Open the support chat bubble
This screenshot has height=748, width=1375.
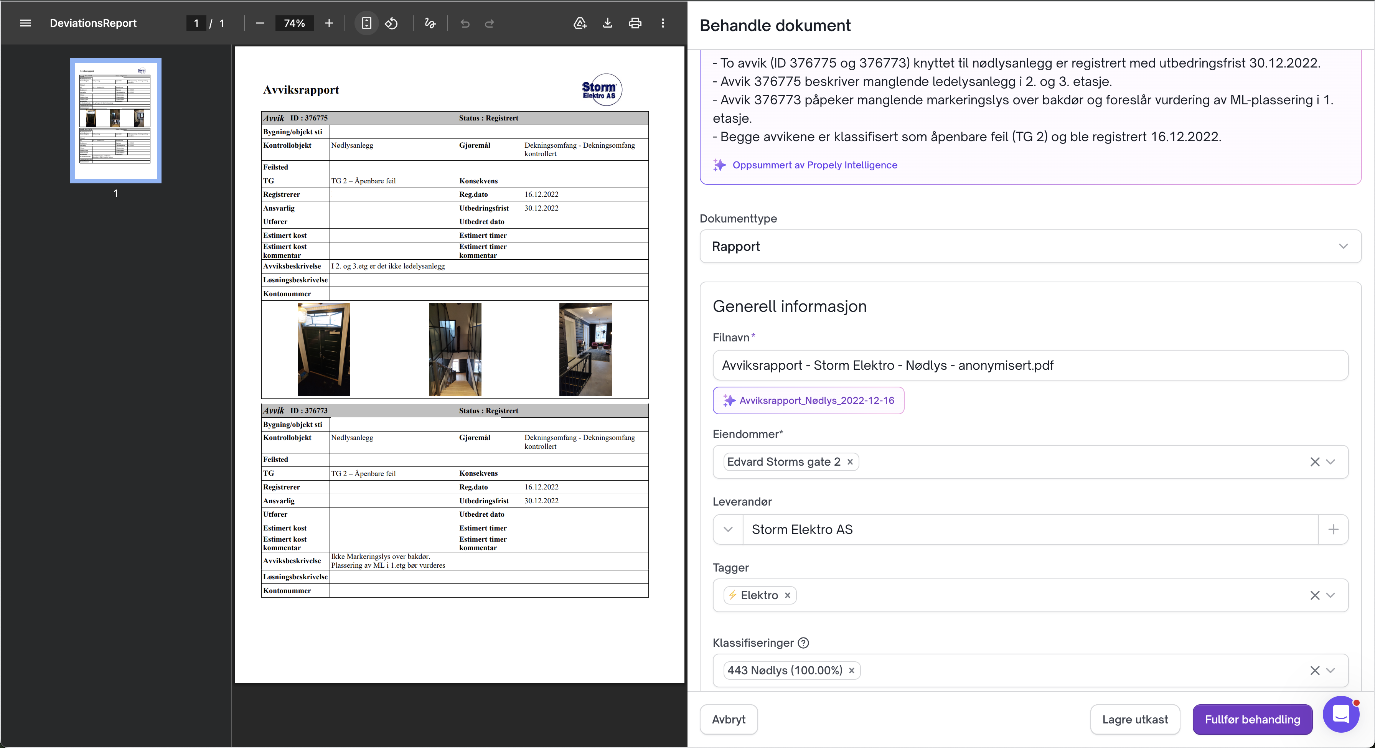pyautogui.click(x=1340, y=714)
